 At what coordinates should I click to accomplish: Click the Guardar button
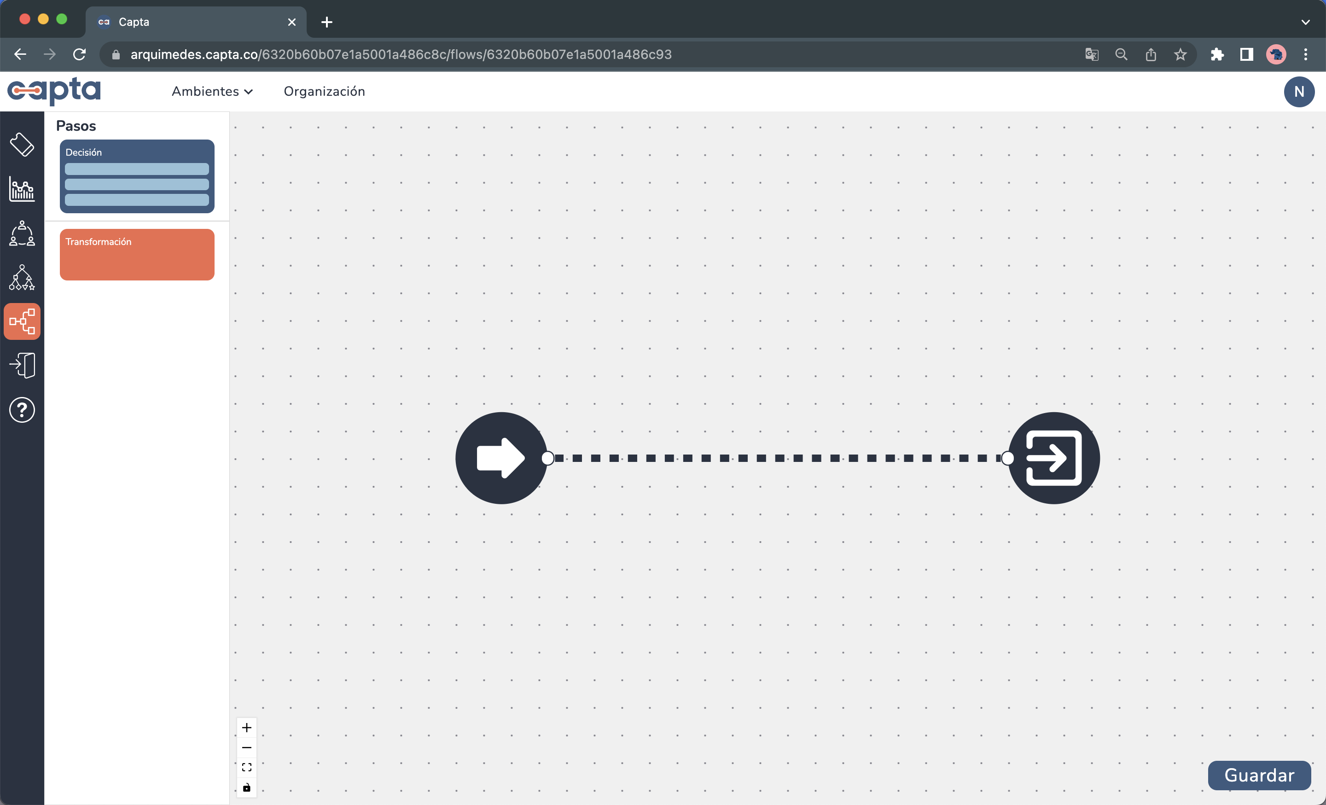point(1259,775)
